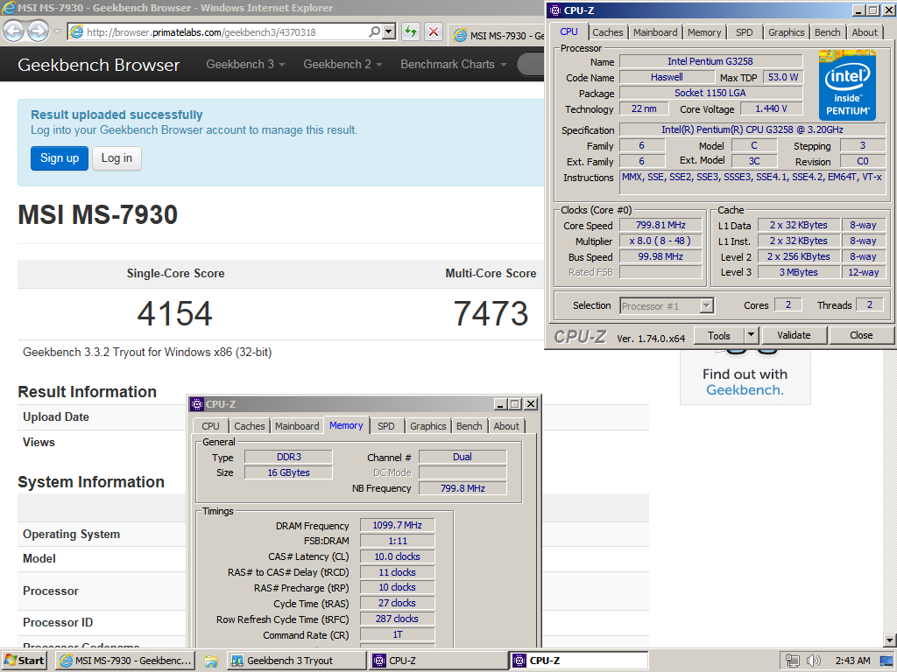Screen dimensions: 897x672
Task: Click the CPU-Z icon in Memory window title bar
Action: pyautogui.click(x=197, y=404)
